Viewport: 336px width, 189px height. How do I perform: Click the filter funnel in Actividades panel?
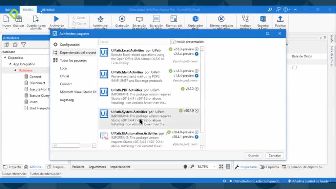coord(24,45)
